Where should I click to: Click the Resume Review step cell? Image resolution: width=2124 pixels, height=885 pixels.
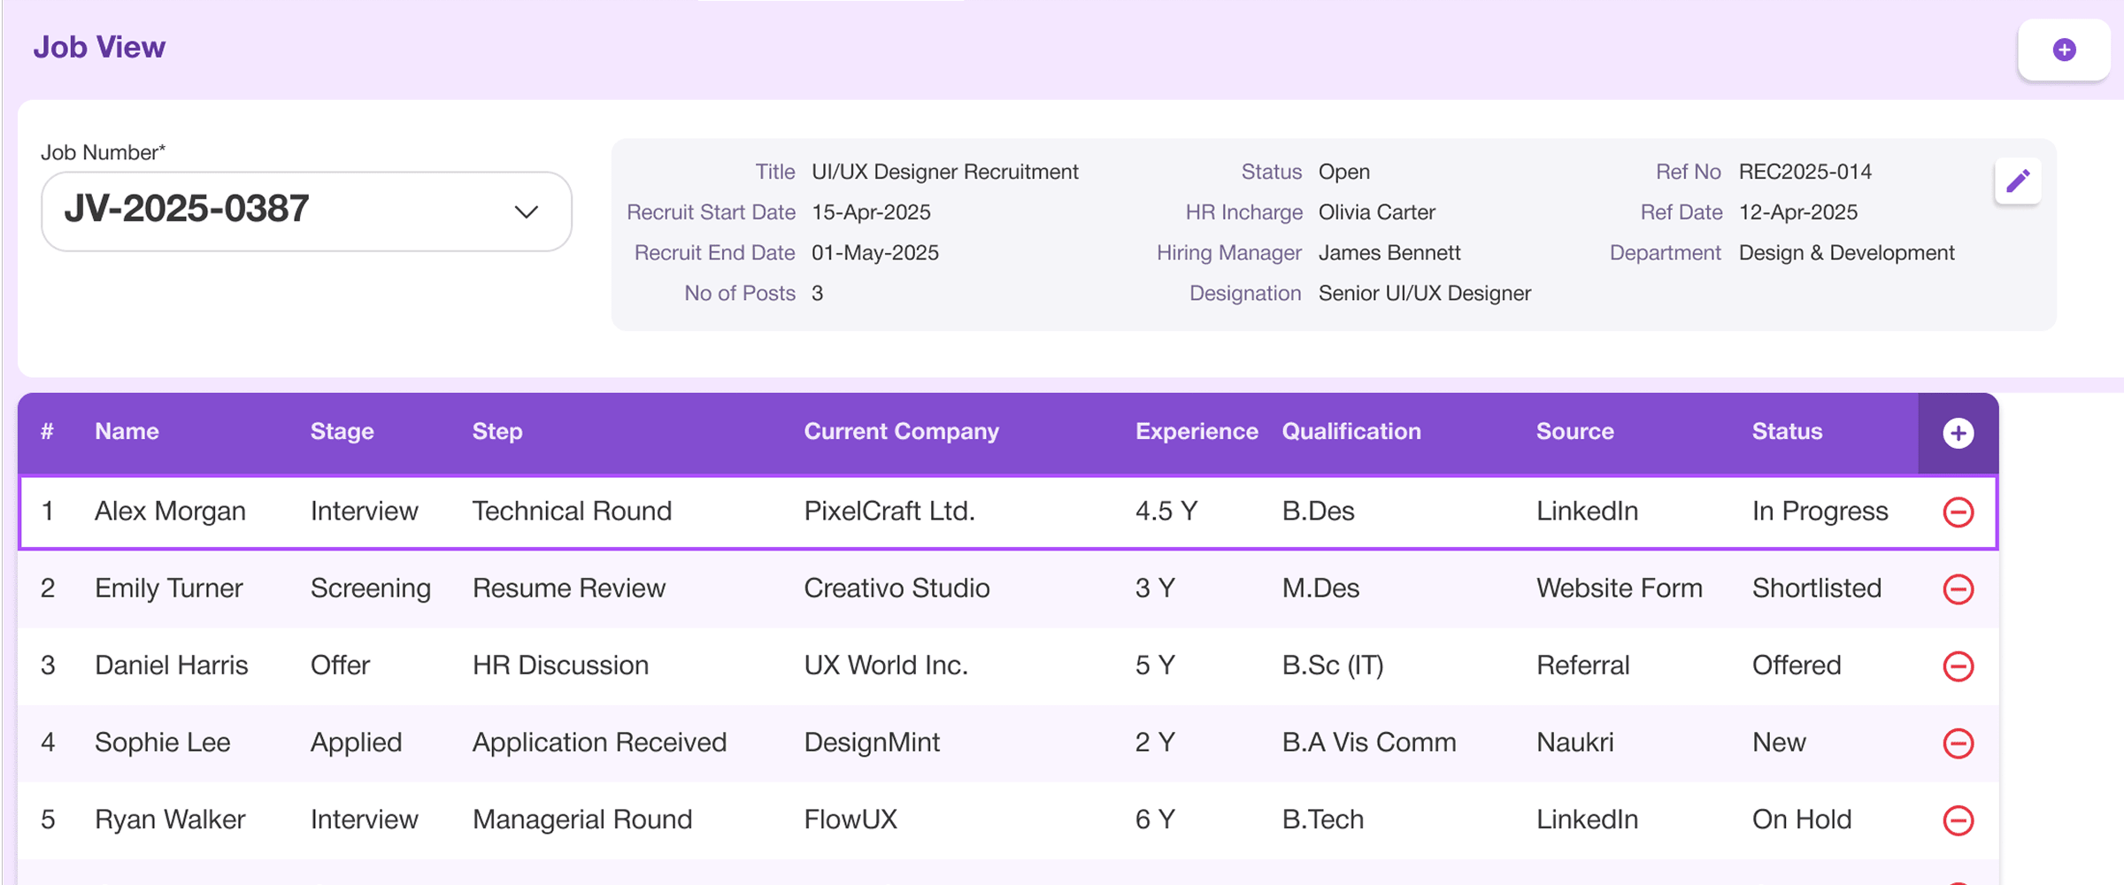pyautogui.click(x=568, y=588)
